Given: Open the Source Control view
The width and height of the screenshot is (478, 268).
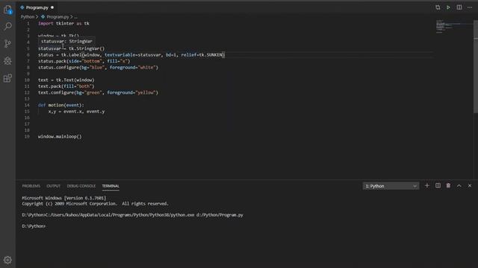Looking at the screenshot, I should pos(8,43).
